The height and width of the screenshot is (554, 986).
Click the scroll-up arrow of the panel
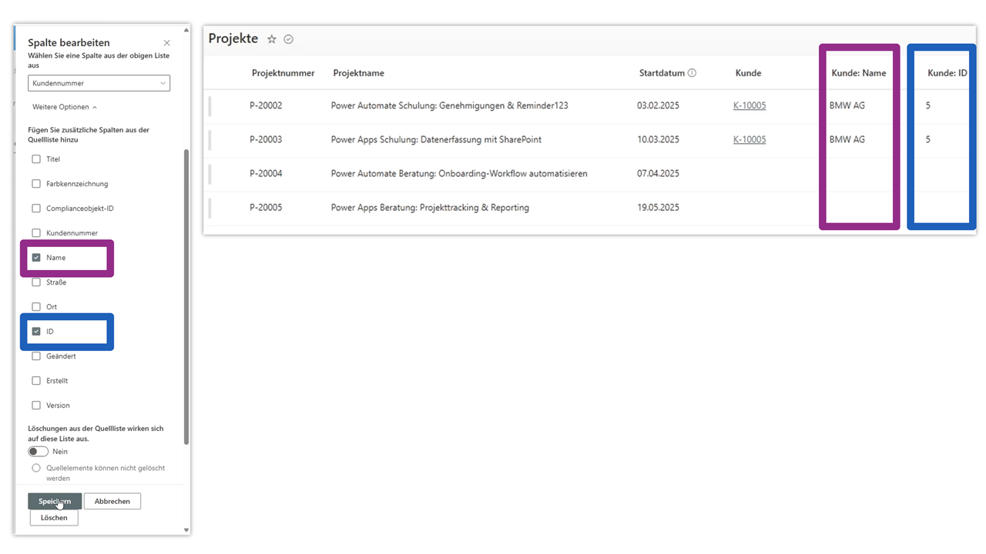coord(186,30)
